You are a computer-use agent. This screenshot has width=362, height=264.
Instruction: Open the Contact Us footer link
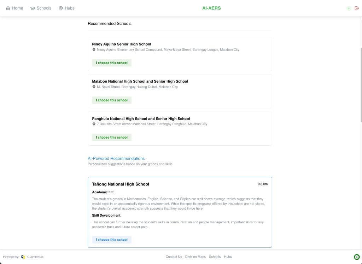click(x=174, y=257)
